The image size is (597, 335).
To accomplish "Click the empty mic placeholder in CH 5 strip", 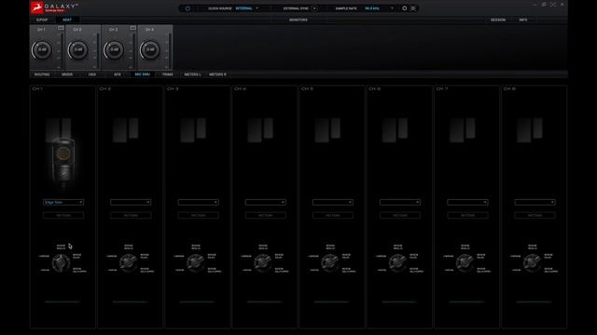I will pos(327,130).
